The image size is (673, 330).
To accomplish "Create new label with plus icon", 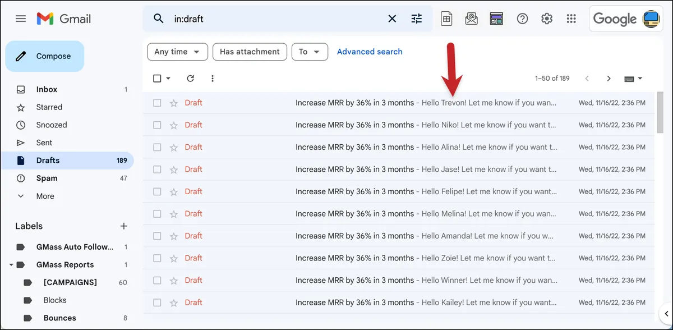I will [x=124, y=226].
